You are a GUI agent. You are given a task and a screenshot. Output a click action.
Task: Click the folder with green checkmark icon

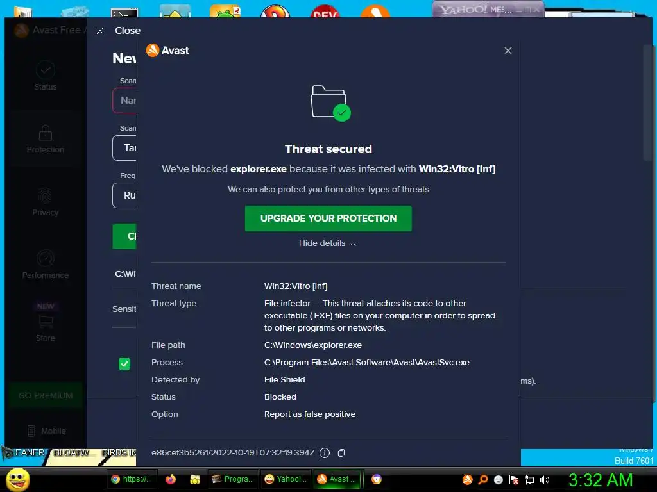coord(330,103)
